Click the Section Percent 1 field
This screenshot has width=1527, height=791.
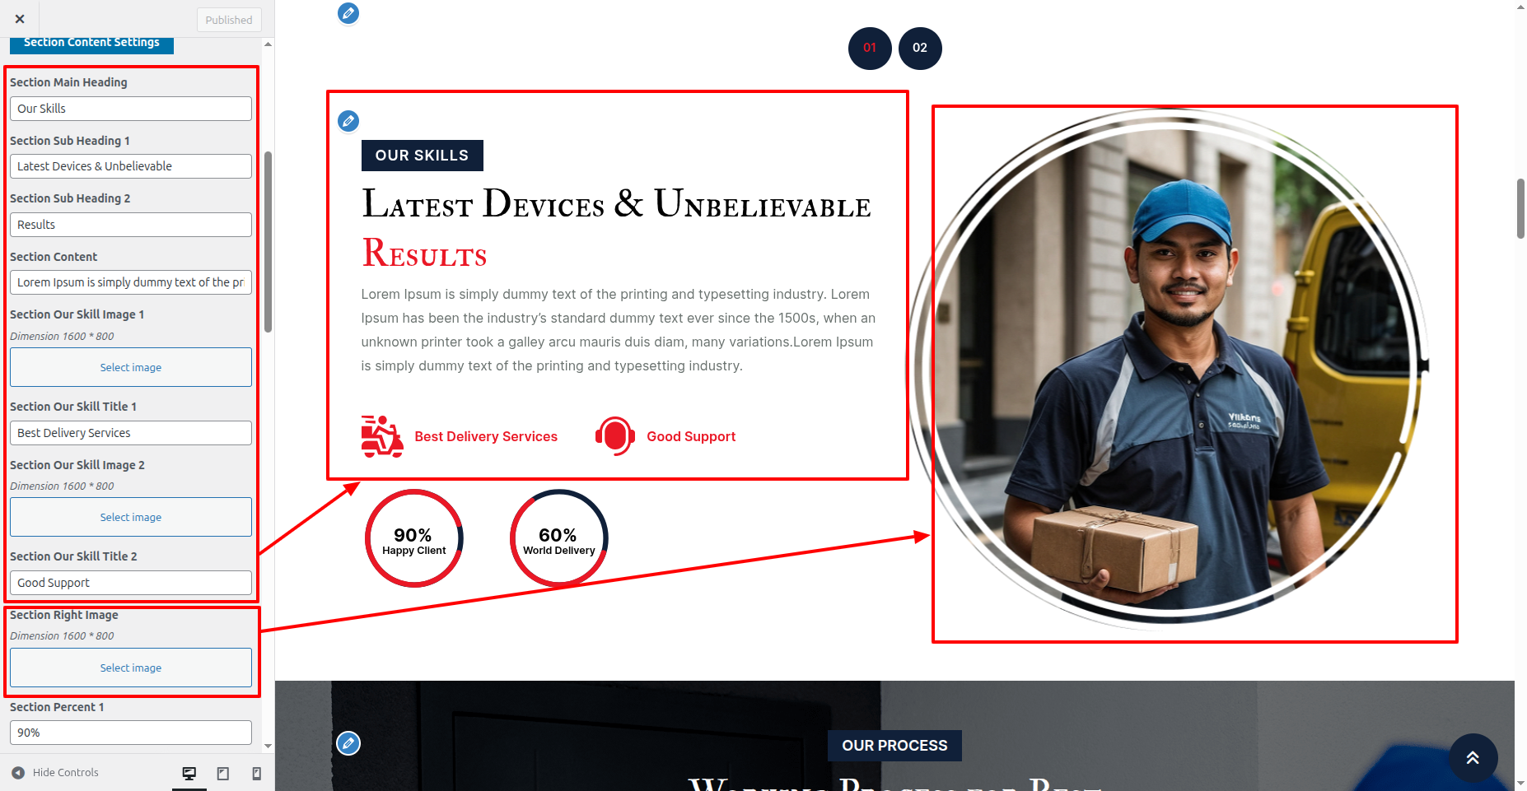pos(131,733)
